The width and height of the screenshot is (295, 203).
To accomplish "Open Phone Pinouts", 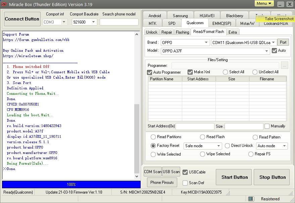I will coord(162,182).
